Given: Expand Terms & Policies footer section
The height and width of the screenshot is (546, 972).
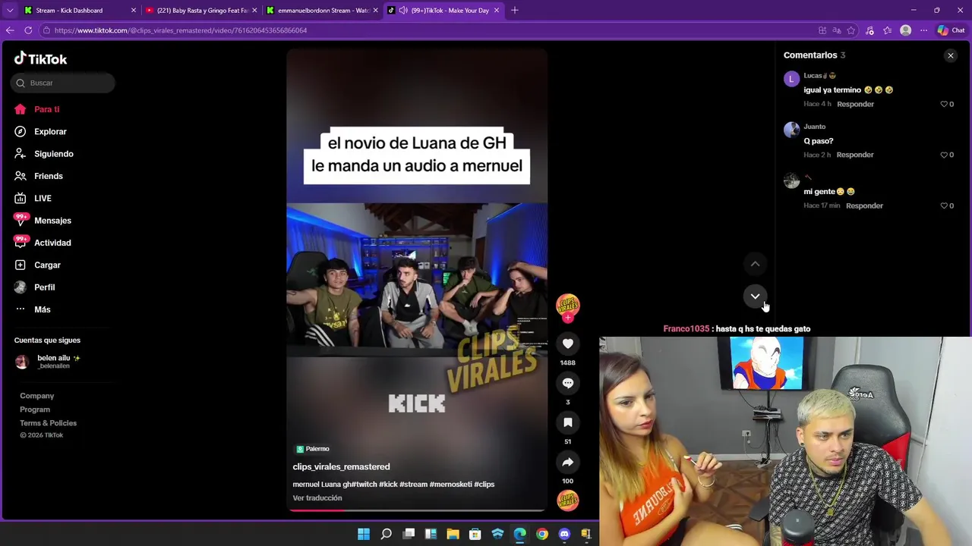Looking at the screenshot, I should click(x=48, y=423).
